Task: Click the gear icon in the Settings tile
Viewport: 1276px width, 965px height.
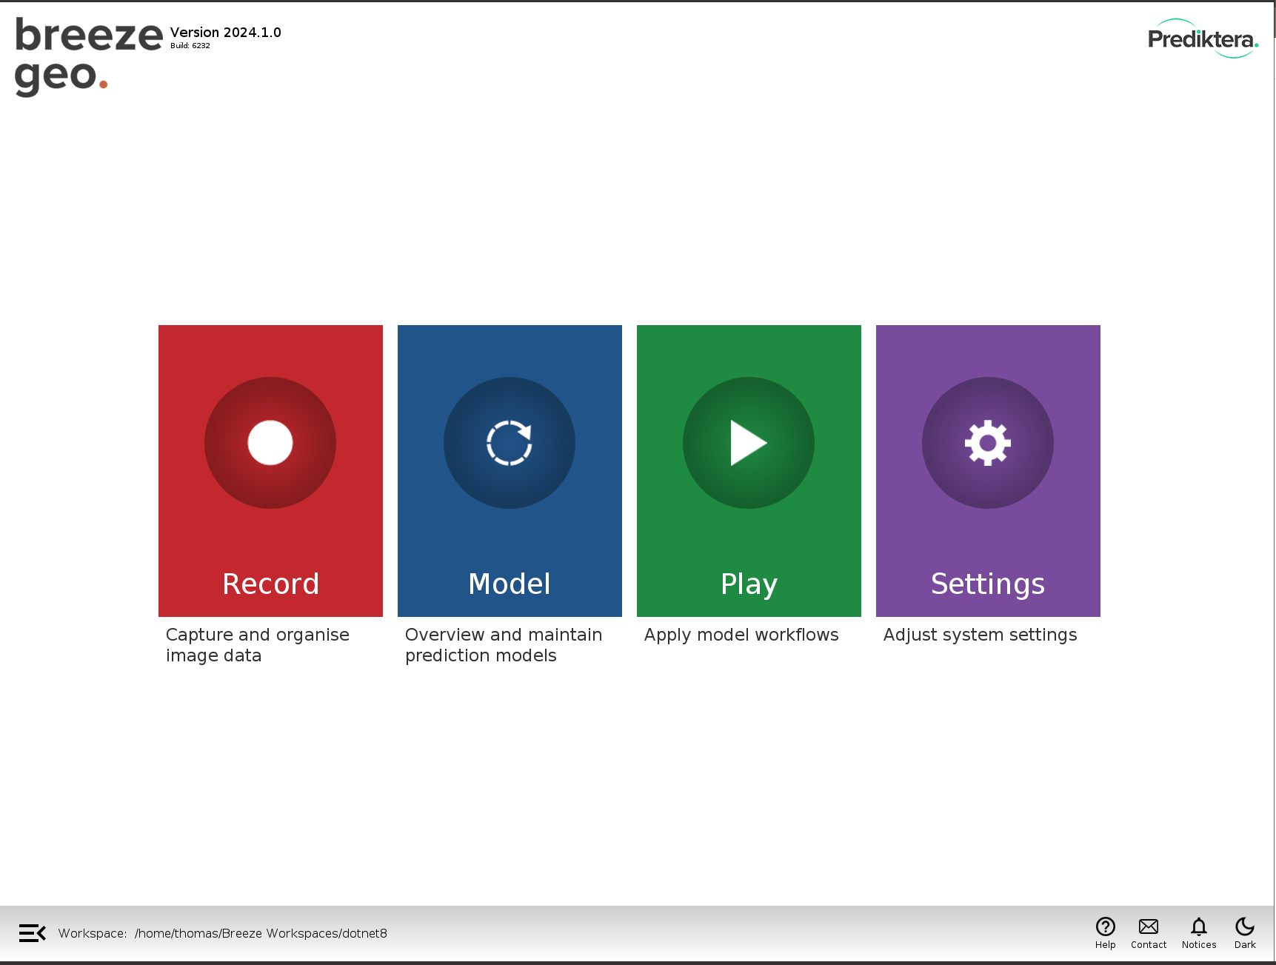Action: pyautogui.click(x=987, y=443)
